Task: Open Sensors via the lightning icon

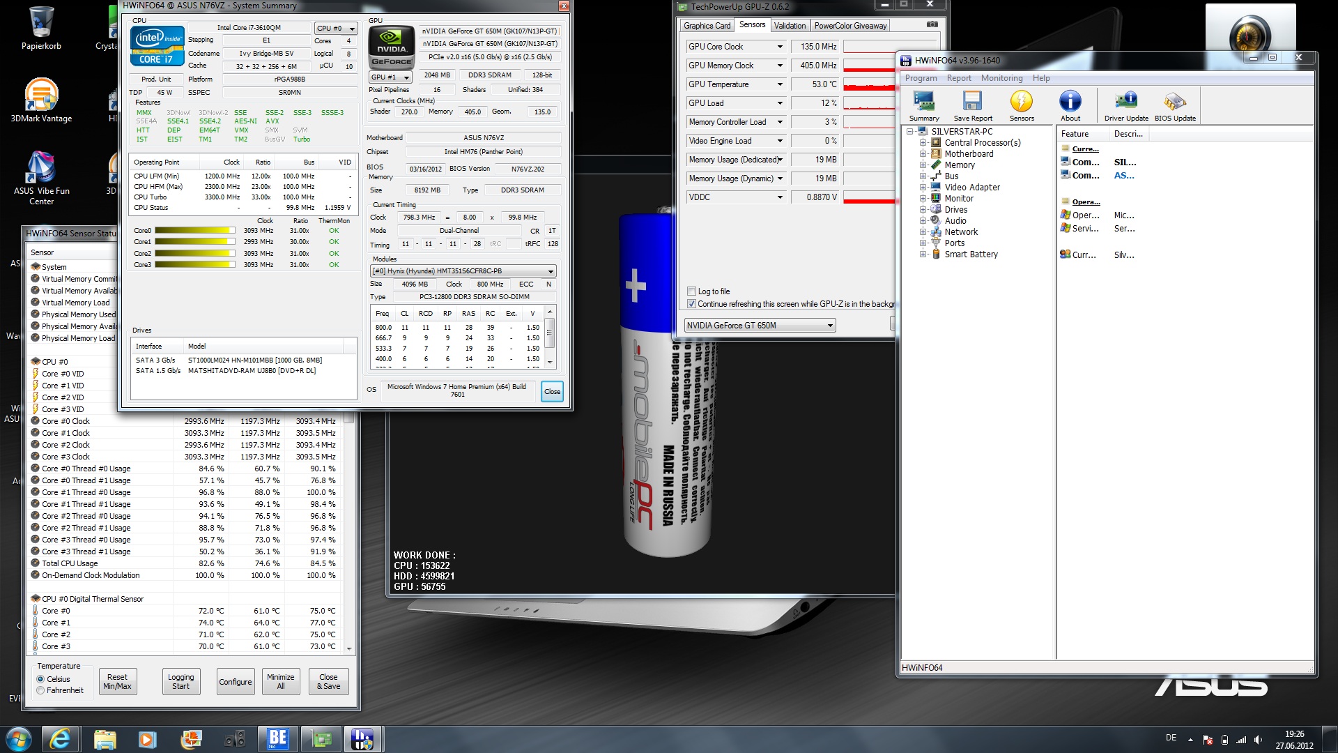Action: point(1022,102)
